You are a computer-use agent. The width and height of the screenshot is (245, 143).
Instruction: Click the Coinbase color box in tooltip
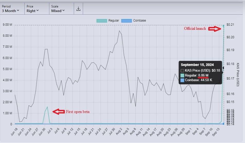pos(182,80)
